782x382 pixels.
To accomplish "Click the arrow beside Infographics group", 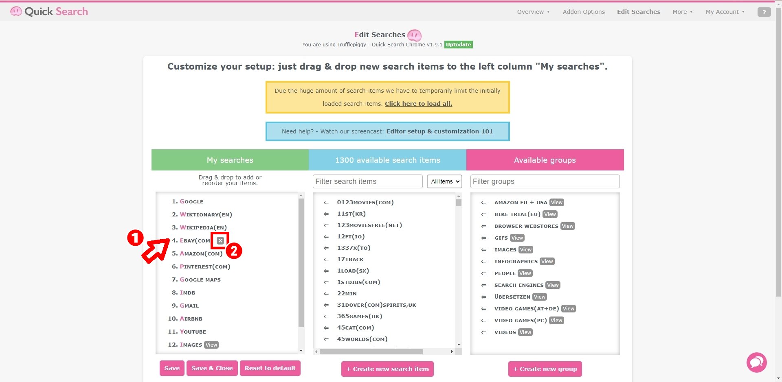I will tap(483, 261).
